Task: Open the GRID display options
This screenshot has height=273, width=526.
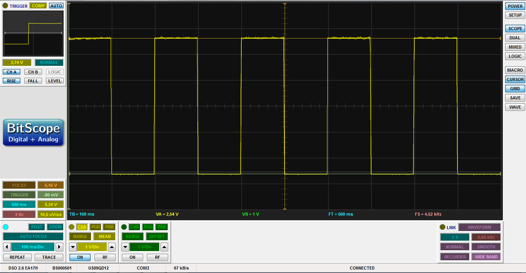Action: (x=515, y=89)
